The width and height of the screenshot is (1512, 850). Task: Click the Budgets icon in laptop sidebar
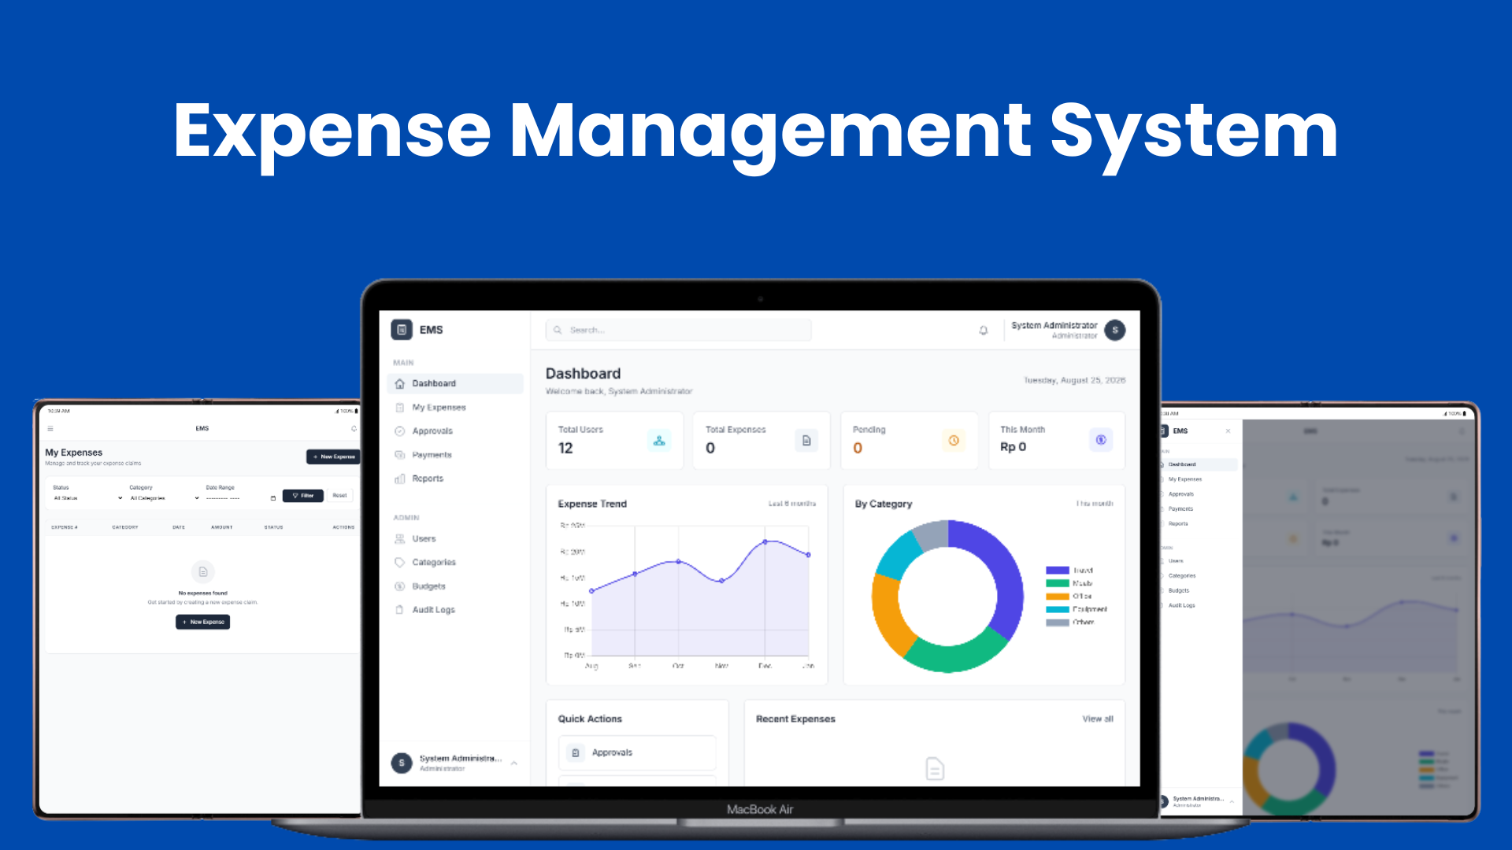point(399,586)
